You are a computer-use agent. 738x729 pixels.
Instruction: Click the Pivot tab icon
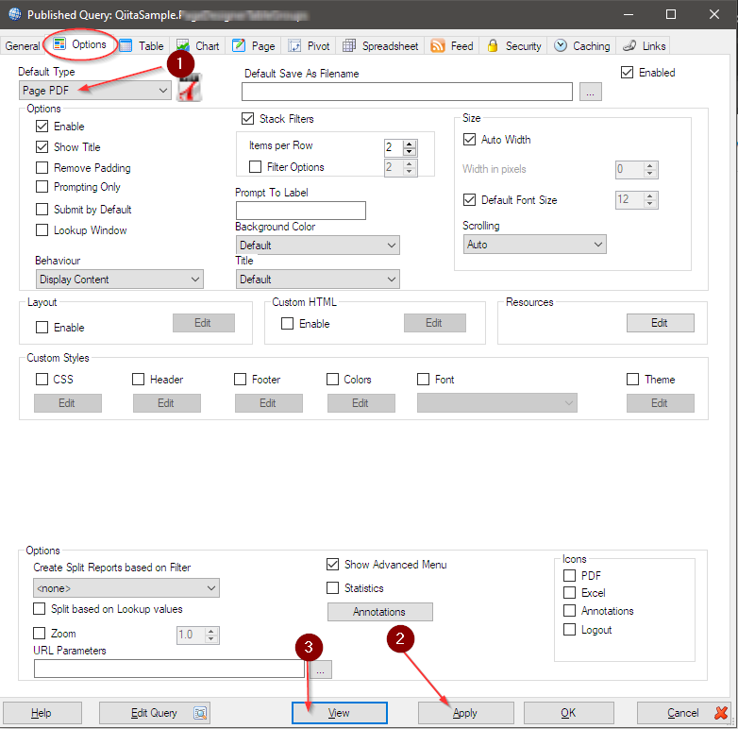pyautogui.click(x=294, y=45)
